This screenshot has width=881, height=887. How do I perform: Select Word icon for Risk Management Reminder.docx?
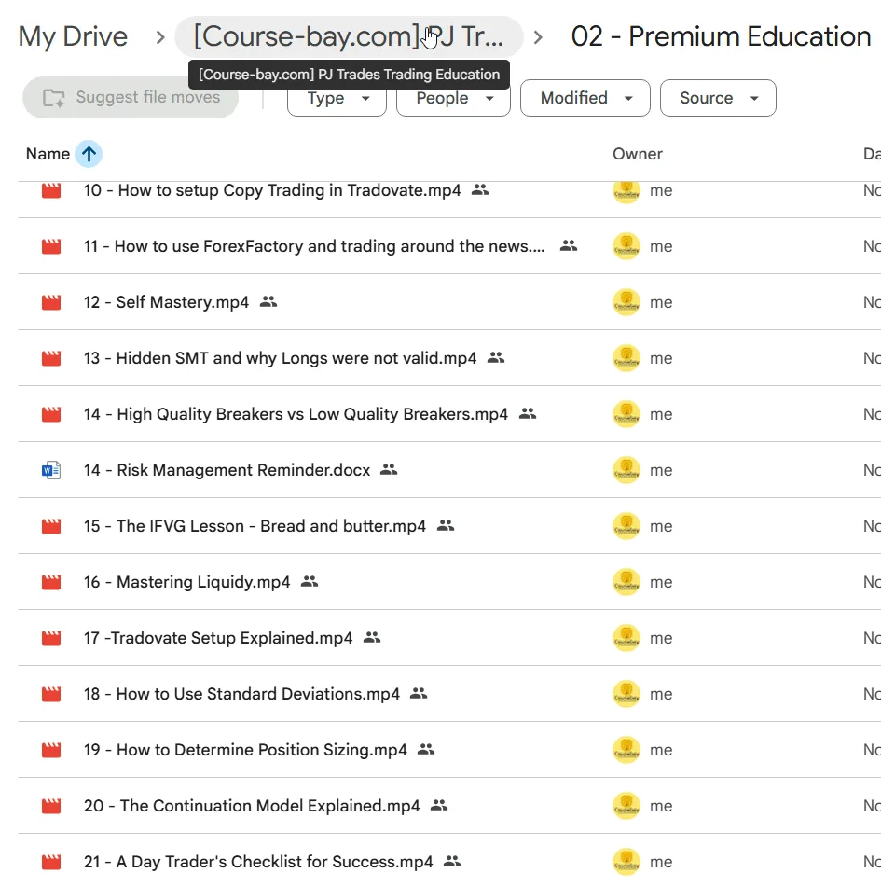(x=51, y=471)
